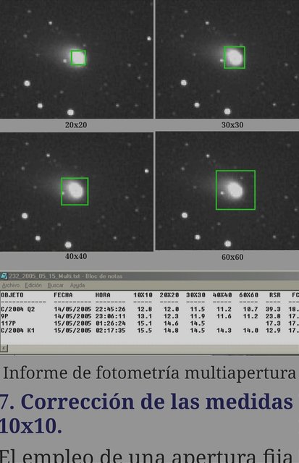The height and width of the screenshot is (463, 299).
Task: Click the value '15.5' in the table
Action: [x=145, y=331]
